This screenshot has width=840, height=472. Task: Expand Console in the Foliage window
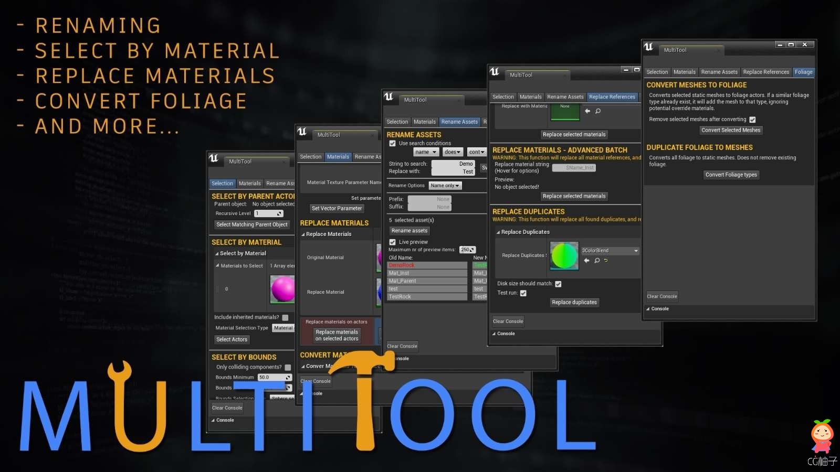648,309
